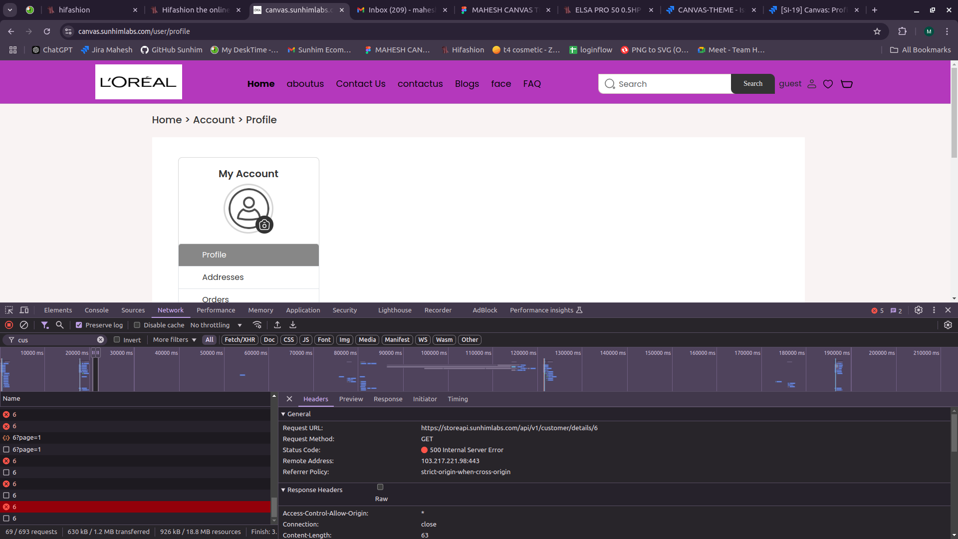Go back to the previous page
The width and height of the screenshot is (958, 539).
[11, 31]
